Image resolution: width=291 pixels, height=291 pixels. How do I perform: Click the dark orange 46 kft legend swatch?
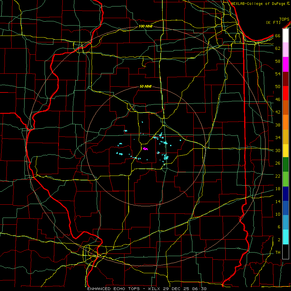click(x=286, y=107)
